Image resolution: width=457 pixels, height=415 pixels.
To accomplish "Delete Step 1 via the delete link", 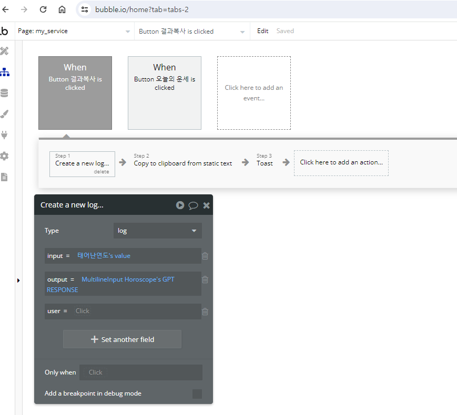I will coord(101,172).
